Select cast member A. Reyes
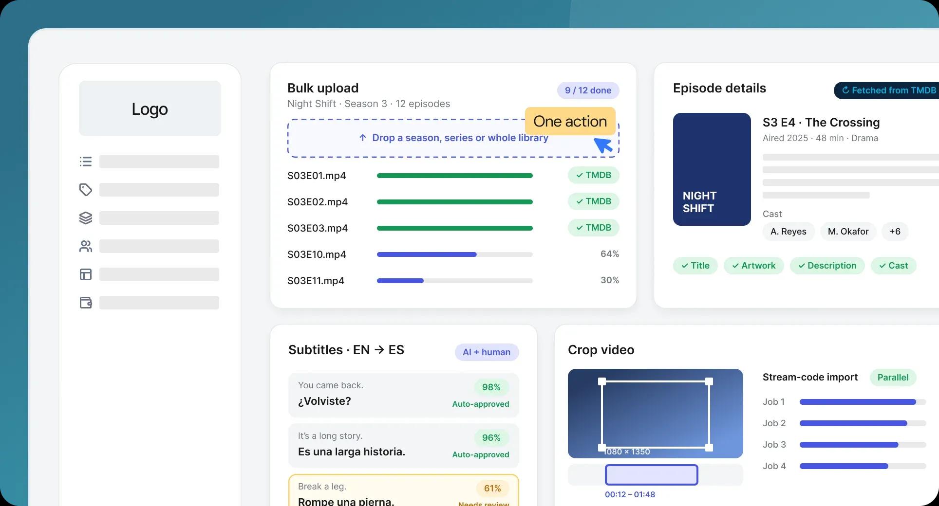Viewport: 939px width, 506px height. pos(788,232)
